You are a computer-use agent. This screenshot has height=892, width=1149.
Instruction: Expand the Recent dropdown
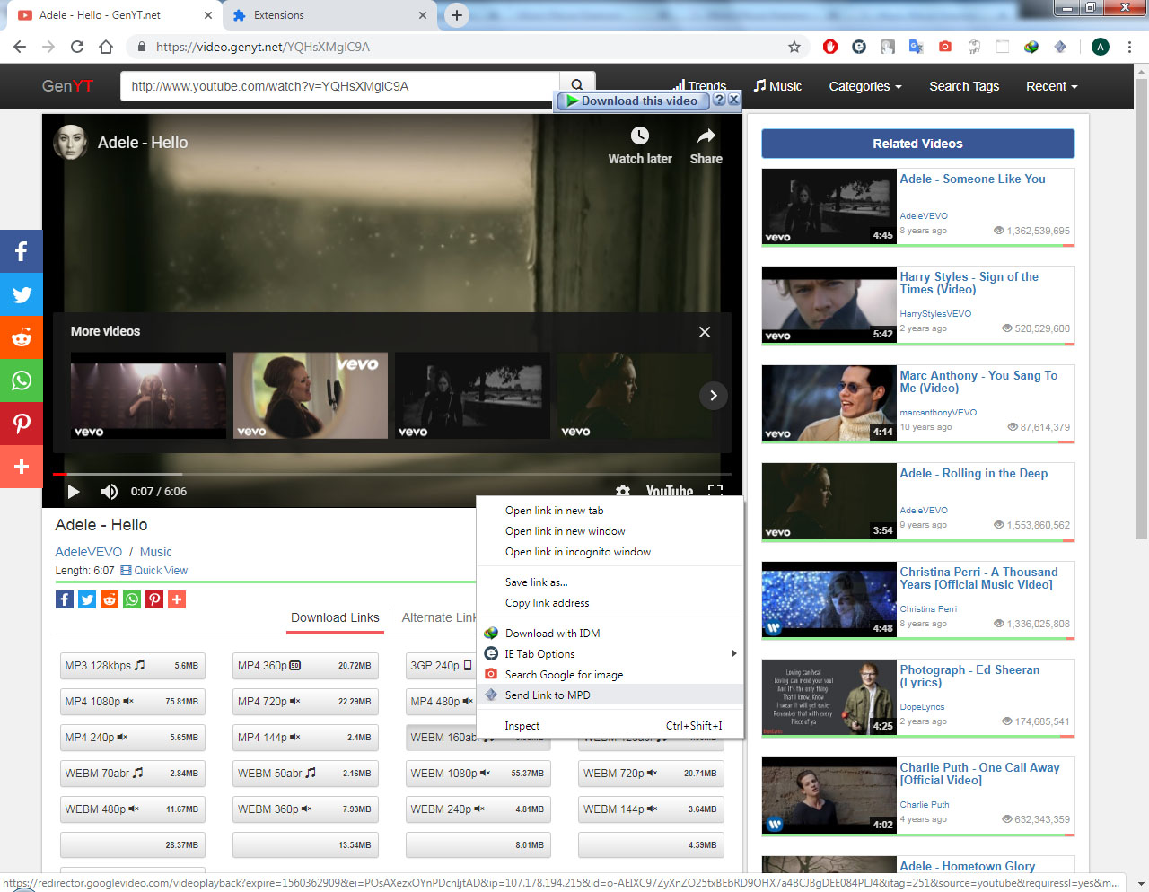point(1051,86)
